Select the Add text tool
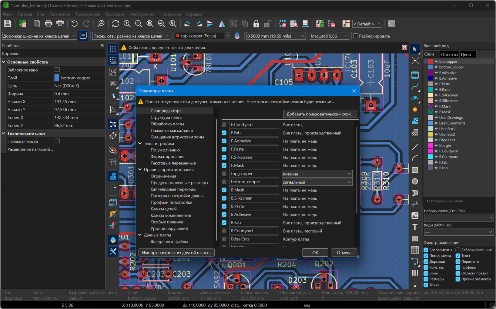The image size is (496, 309). coord(415,227)
